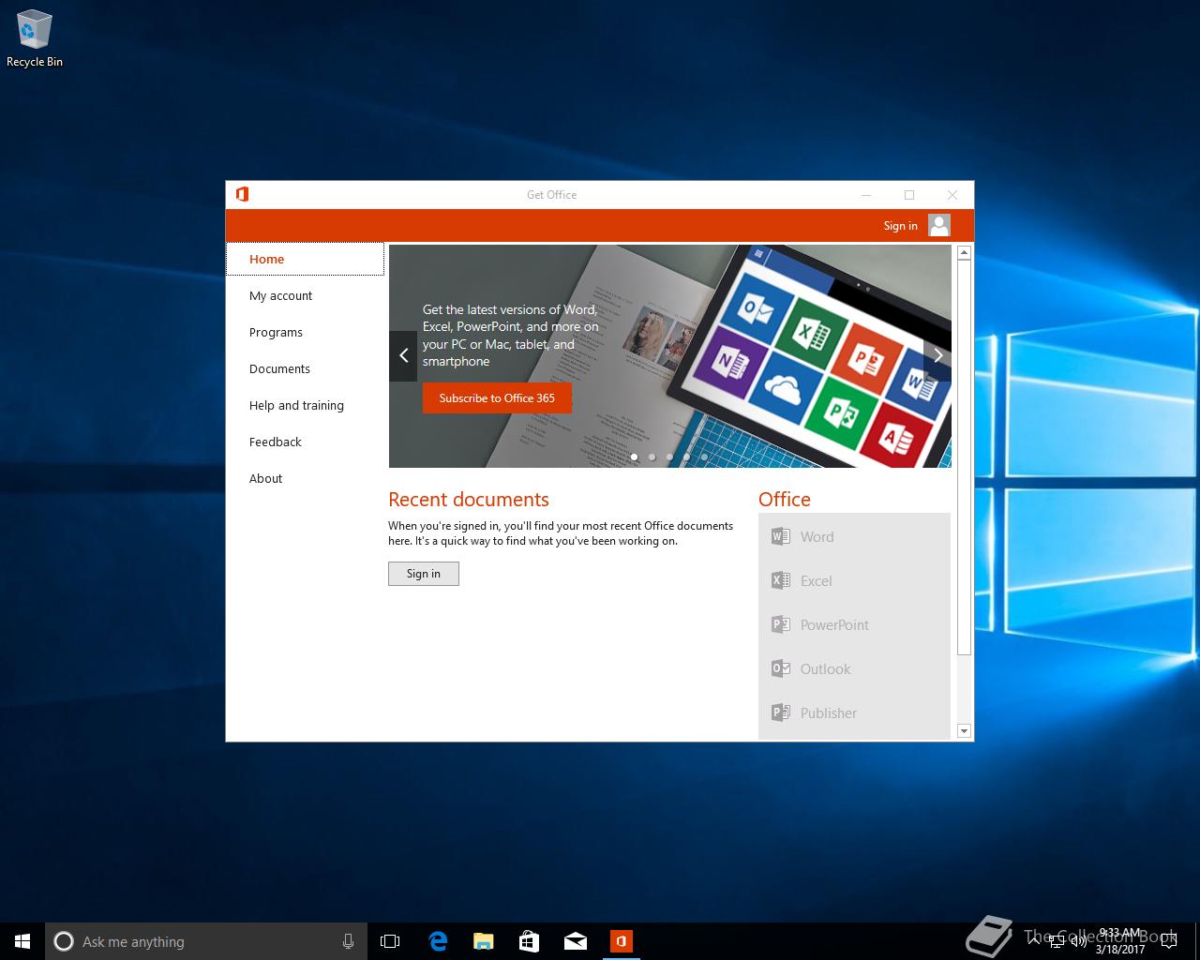Screen dimensions: 1200x960
Task: Click the user avatar icon beside Sign in
Action: [x=939, y=225]
